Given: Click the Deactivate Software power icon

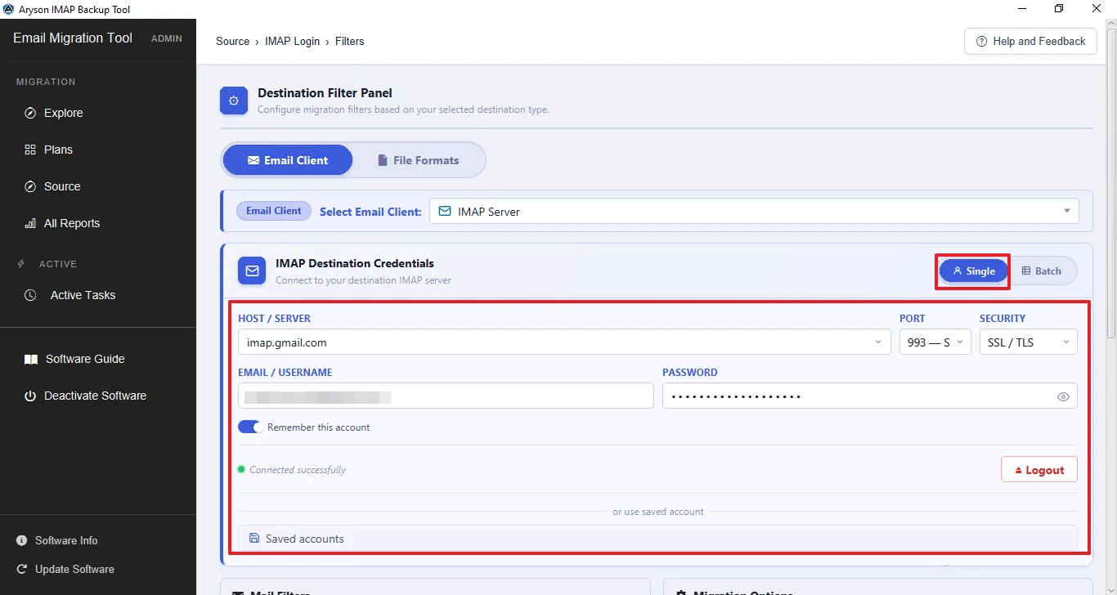Looking at the screenshot, I should [30, 396].
